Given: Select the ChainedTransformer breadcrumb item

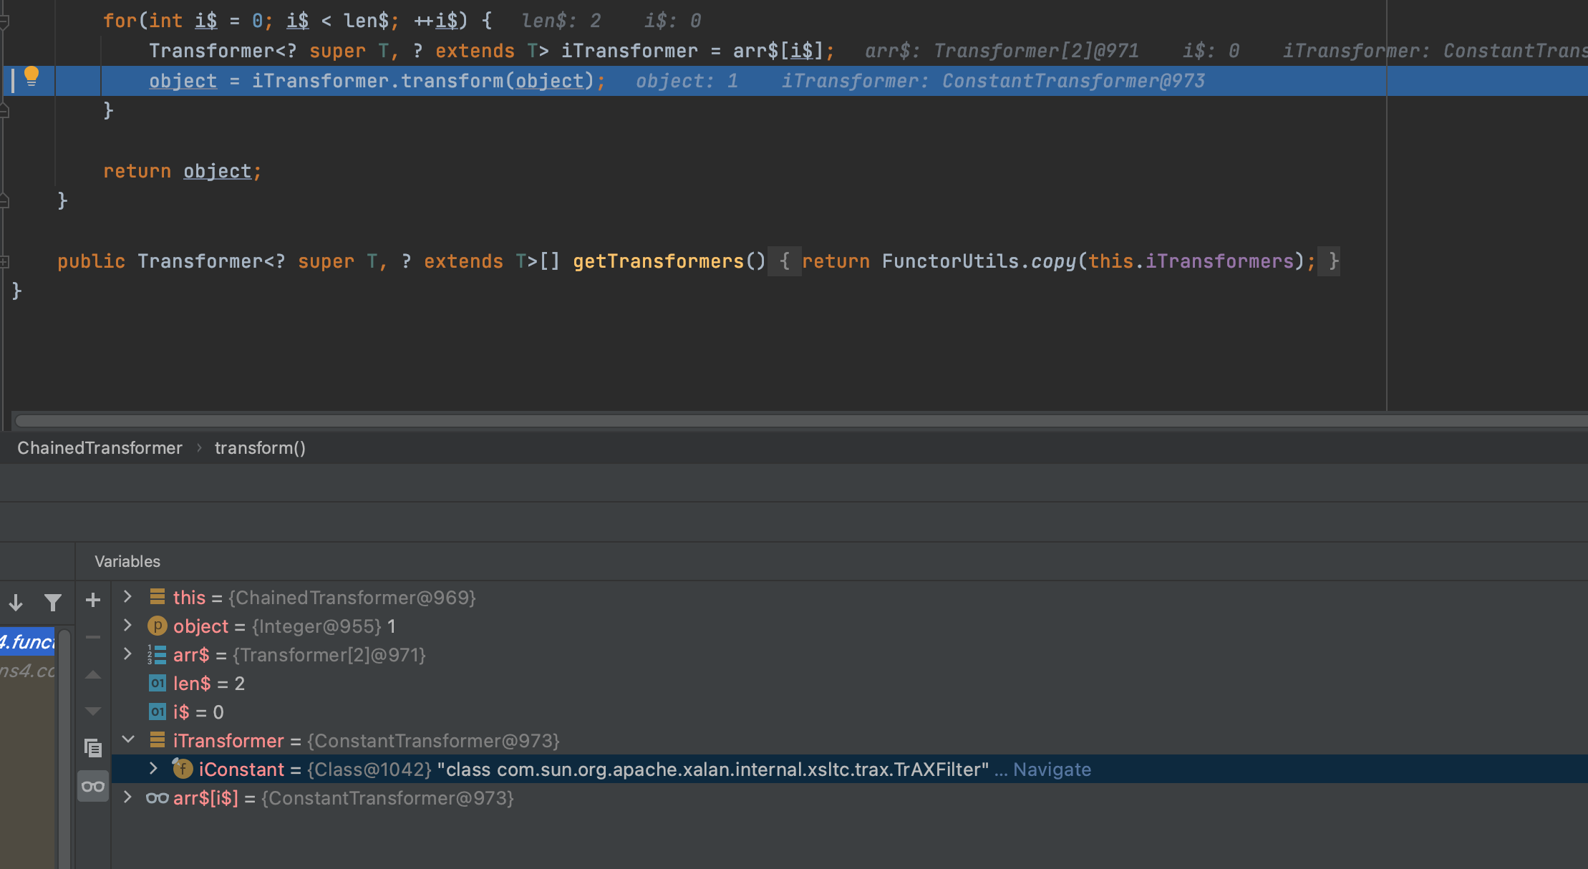Looking at the screenshot, I should pyautogui.click(x=100, y=448).
